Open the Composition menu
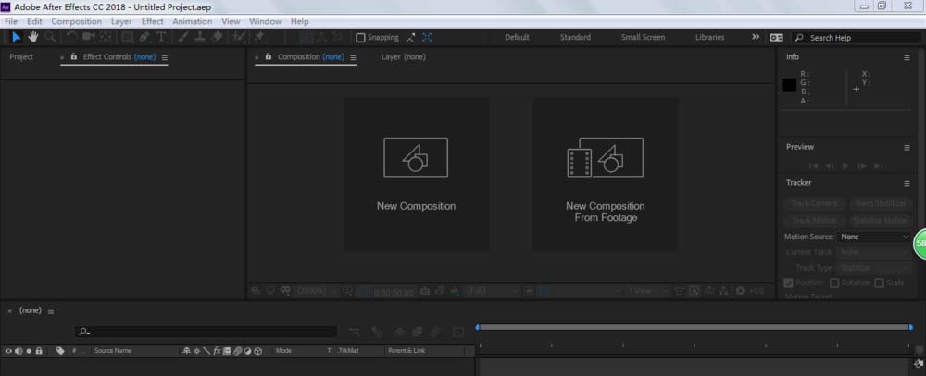The image size is (926, 376). tap(76, 21)
